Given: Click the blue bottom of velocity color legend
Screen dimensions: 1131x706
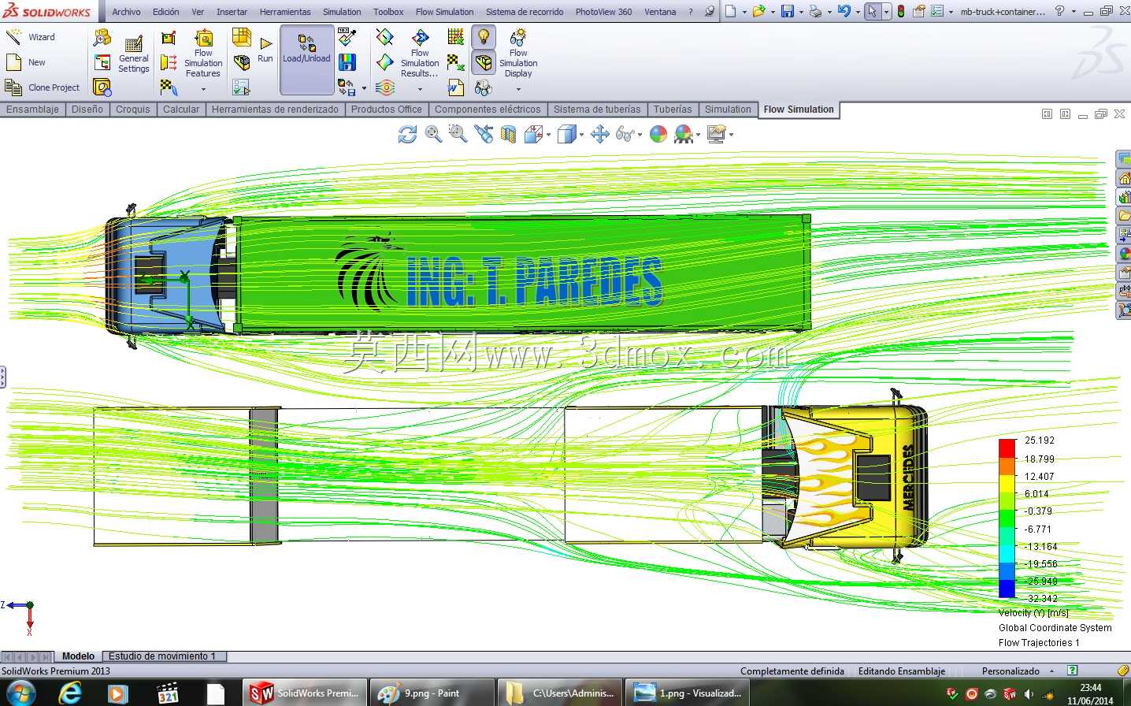Looking at the screenshot, I should point(1007,589).
